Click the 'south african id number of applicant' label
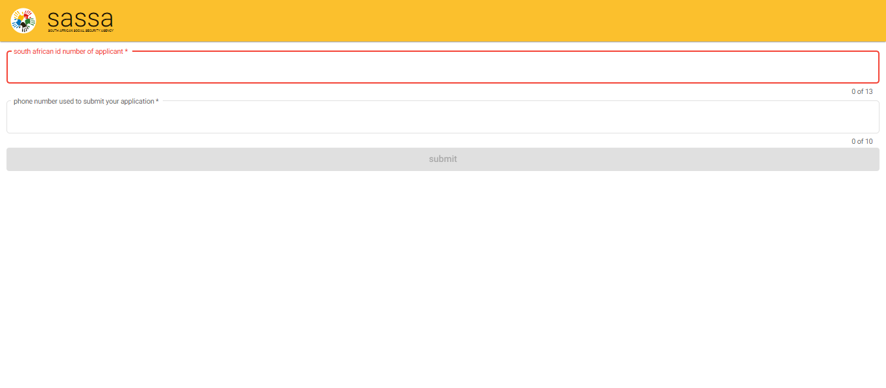The image size is (886, 388). pos(68,51)
